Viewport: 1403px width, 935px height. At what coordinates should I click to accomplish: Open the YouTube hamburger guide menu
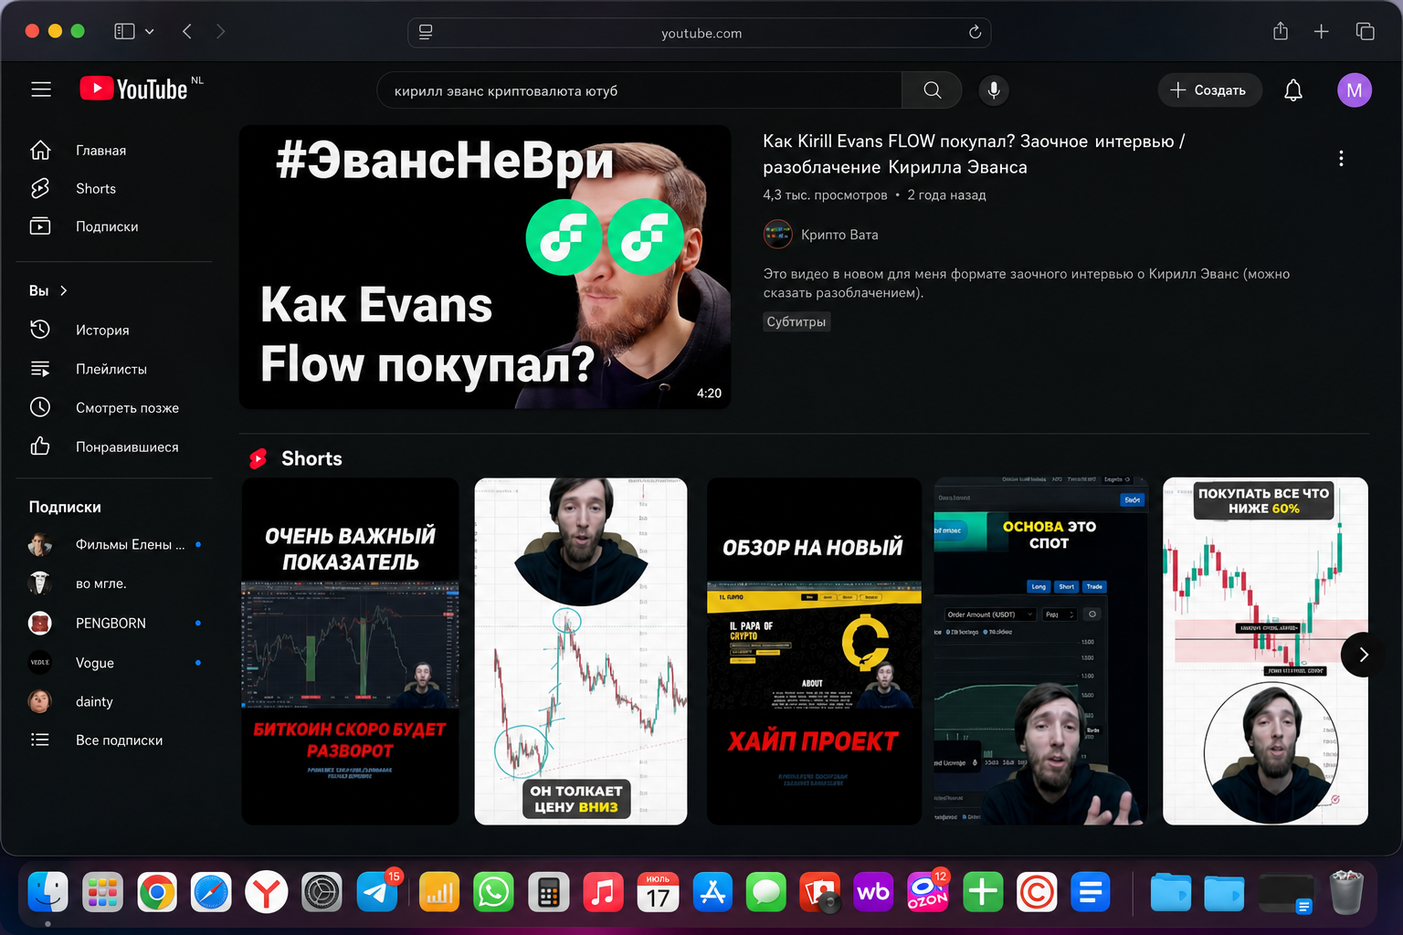(41, 89)
